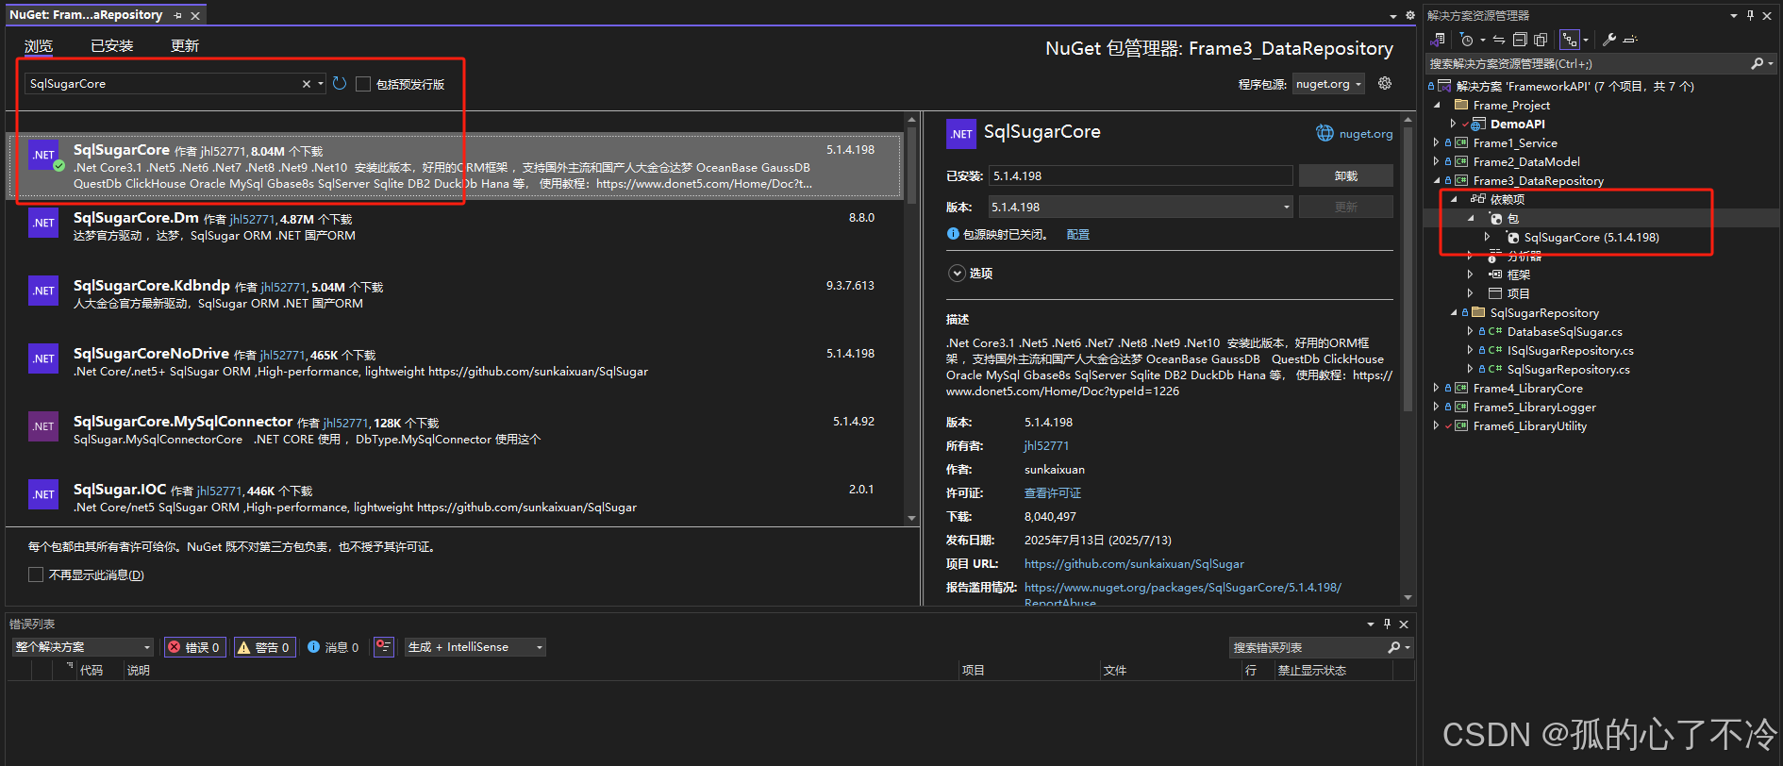Click the pin icon of the Error List panel

1387,624
